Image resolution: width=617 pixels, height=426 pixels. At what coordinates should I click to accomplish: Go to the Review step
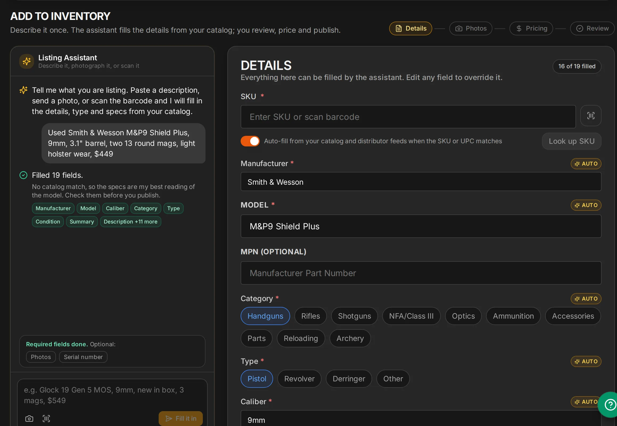(x=592, y=28)
